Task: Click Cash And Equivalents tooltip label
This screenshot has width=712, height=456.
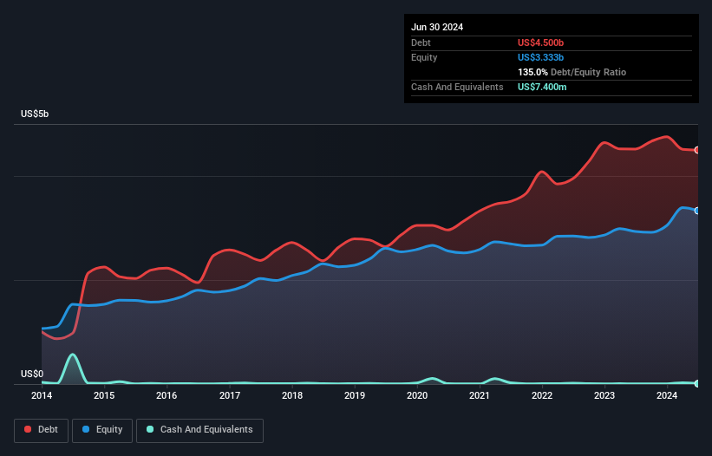Action: 457,87
